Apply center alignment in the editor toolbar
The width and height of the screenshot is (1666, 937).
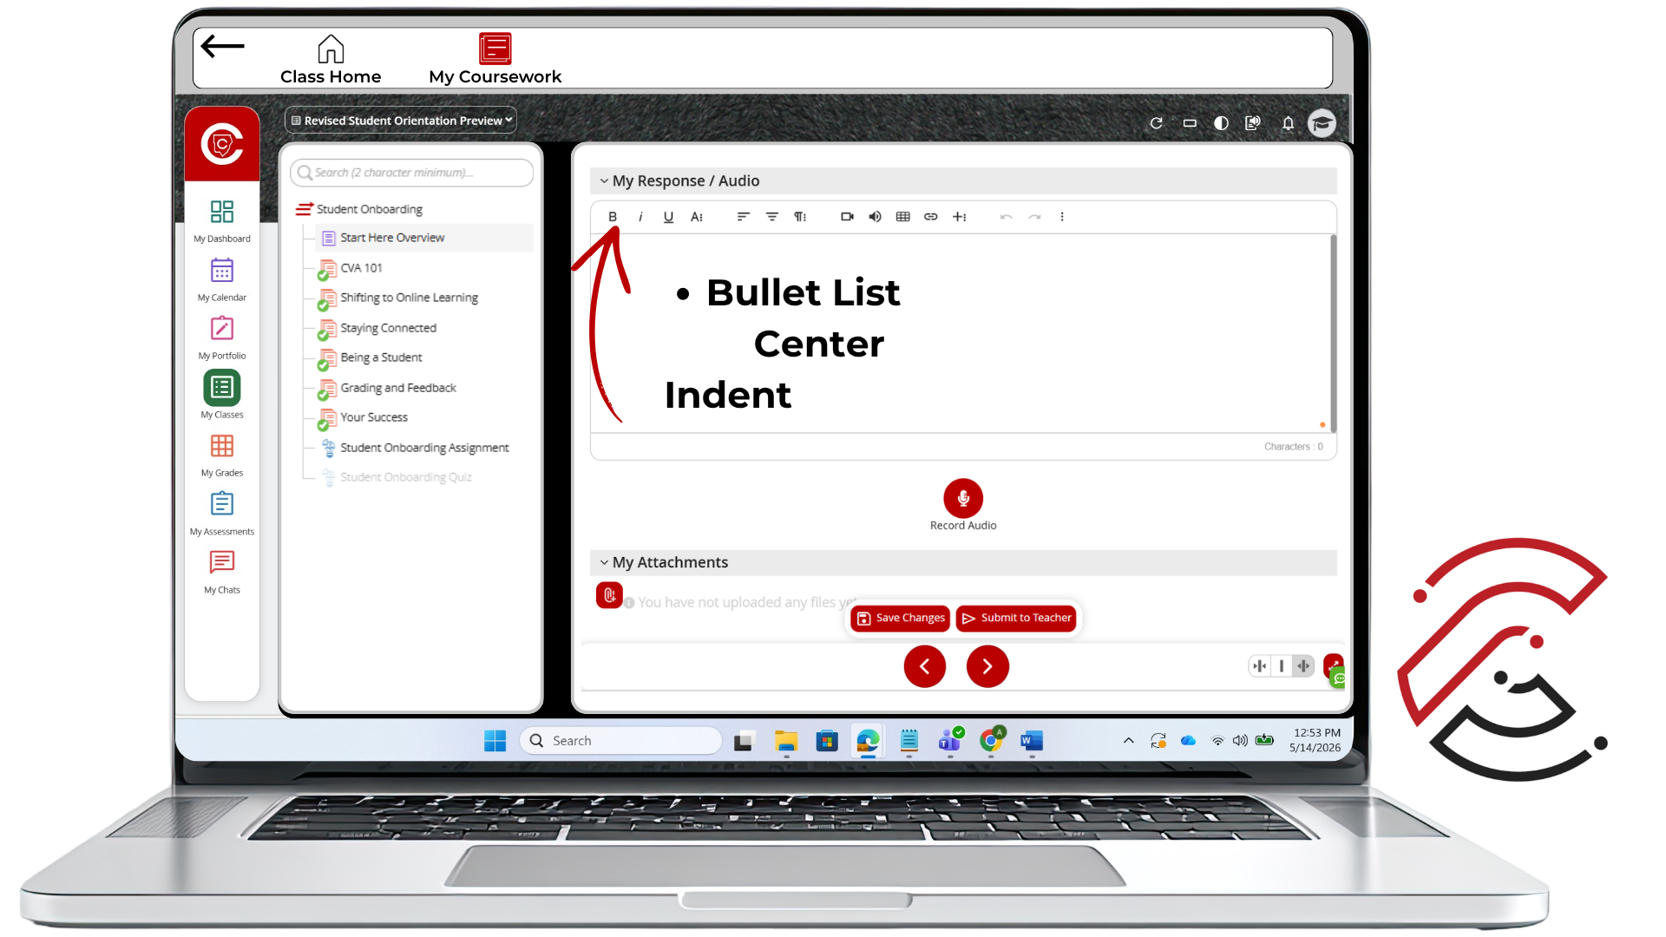point(771,217)
